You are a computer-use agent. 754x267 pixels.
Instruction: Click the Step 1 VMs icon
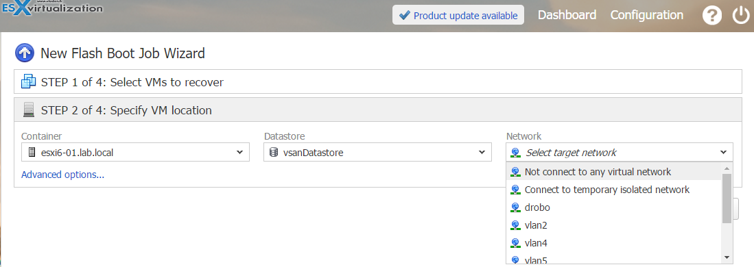click(x=29, y=82)
